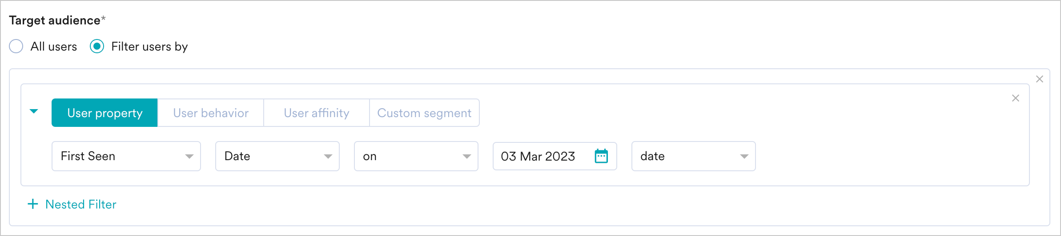Click the arrow on the 'on' dropdown
The width and height of the screenshot is (1061, 236).
coord(467,157)
